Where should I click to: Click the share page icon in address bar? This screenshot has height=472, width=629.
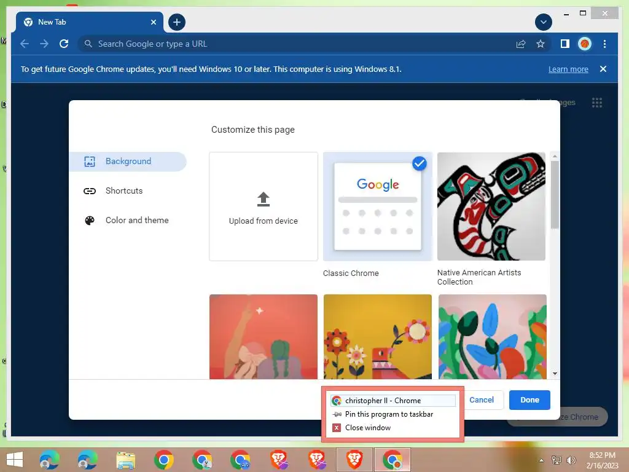[x=521, y=44]
